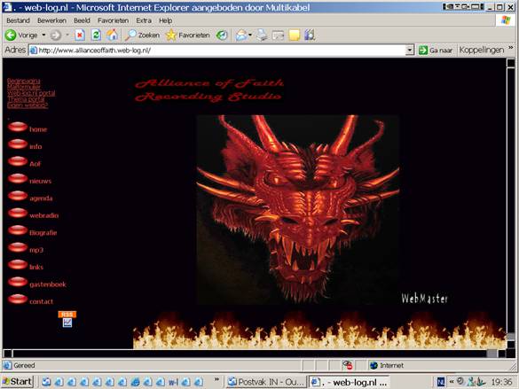519x389 pixels.
Task: Click the orange RSS feed icon
Action: 67,315
